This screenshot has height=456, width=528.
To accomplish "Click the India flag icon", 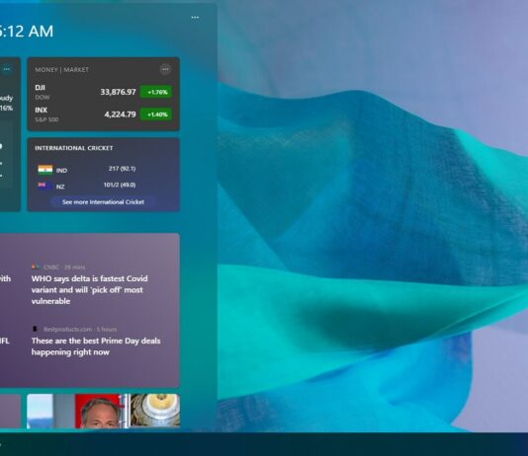I will tap(45, 170).
